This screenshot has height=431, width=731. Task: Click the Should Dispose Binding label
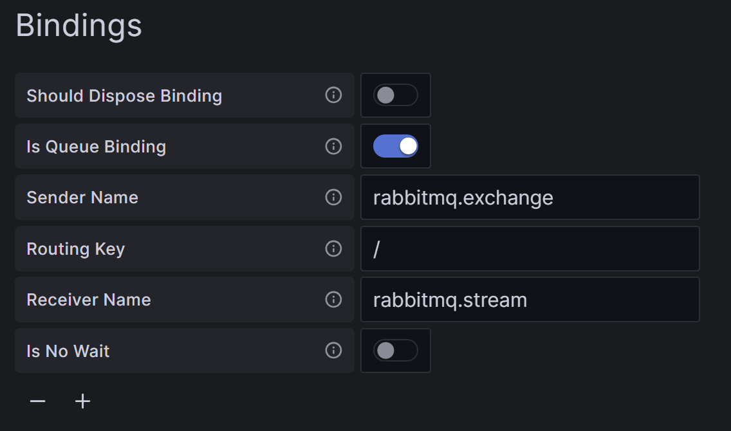124,95
